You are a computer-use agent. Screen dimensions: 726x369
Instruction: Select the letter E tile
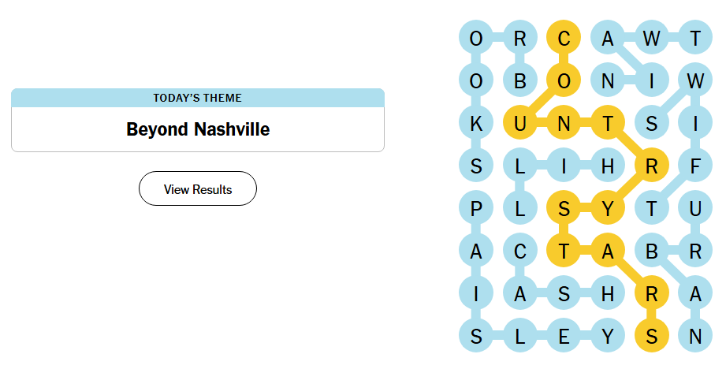[x=564, y=336]
